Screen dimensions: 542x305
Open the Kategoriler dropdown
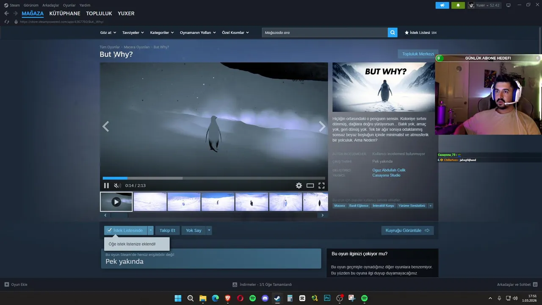coord(162,33)
